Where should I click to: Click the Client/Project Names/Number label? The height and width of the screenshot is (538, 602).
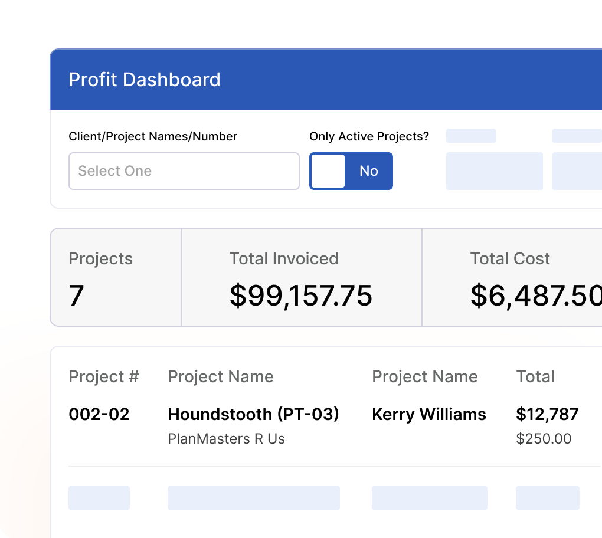tap(153, 136)
